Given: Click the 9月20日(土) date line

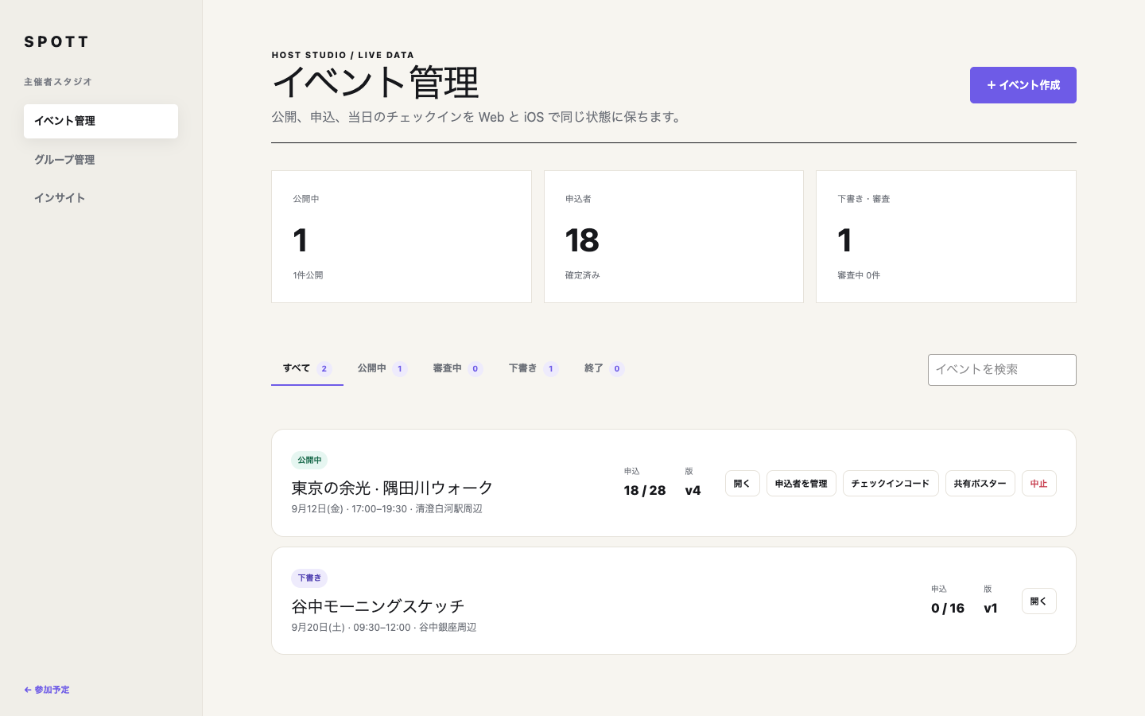Looking at the screenshot, I should [384, 628].
